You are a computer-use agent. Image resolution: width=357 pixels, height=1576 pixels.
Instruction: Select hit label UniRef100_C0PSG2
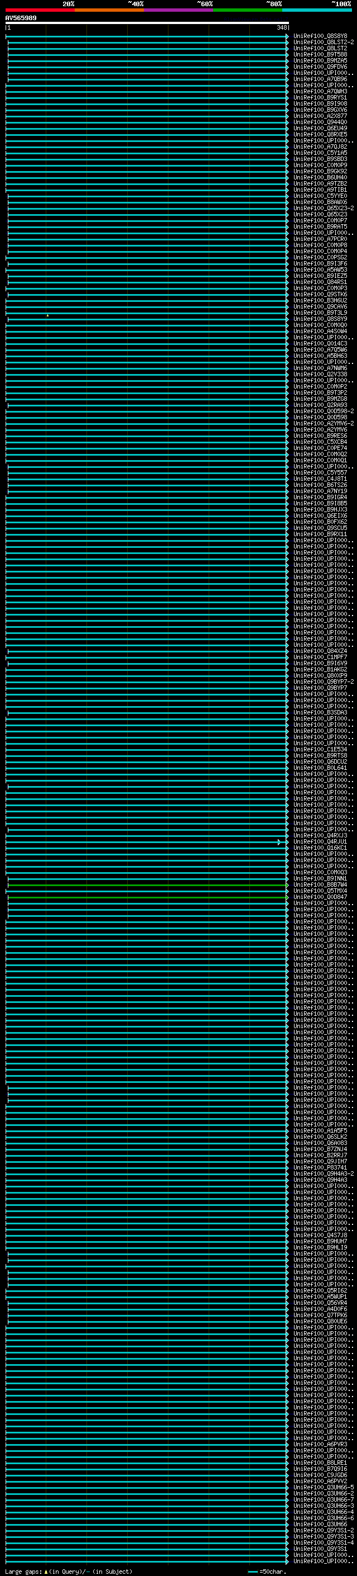320,257
